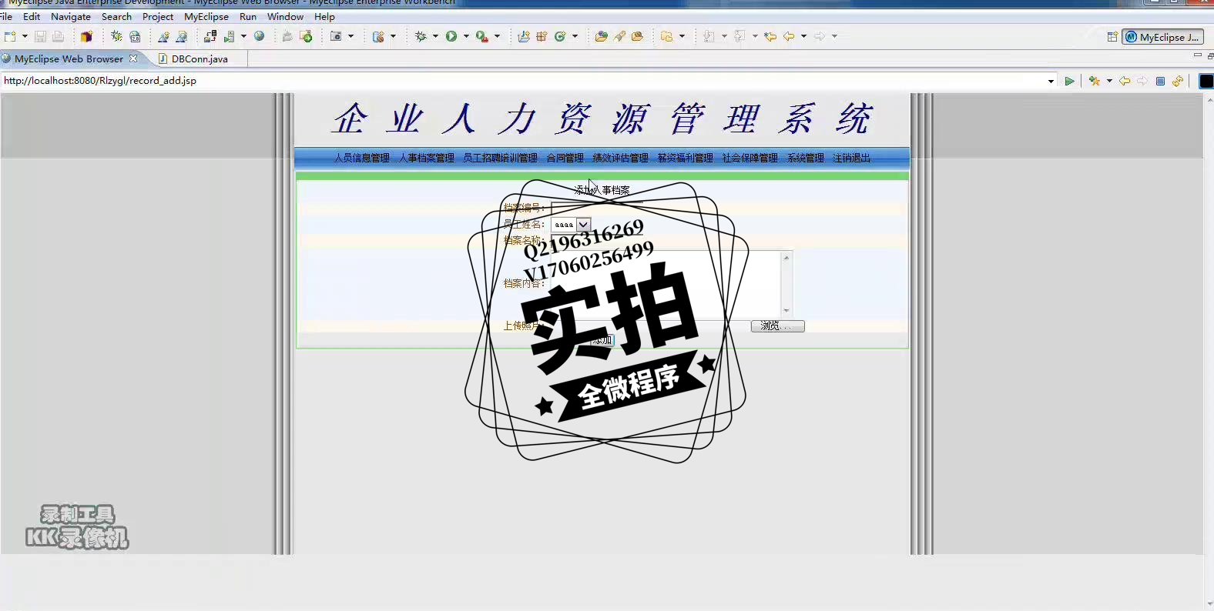Screen dimensions: 1214x611
Task: Open the MyEclipse menu
Action: pos(206,16)
